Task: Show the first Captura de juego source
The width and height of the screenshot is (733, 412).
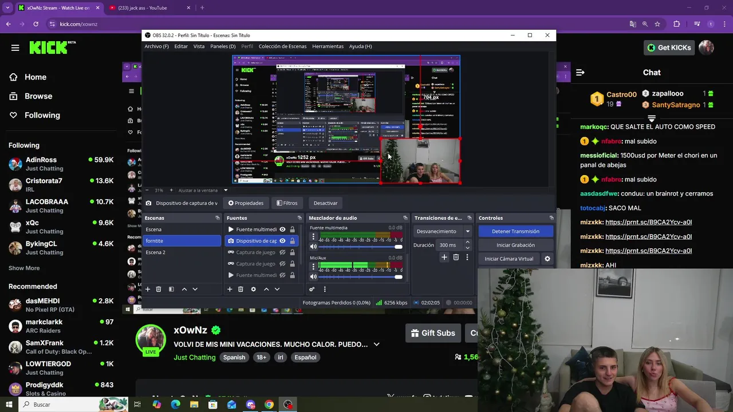Action: 282,252
